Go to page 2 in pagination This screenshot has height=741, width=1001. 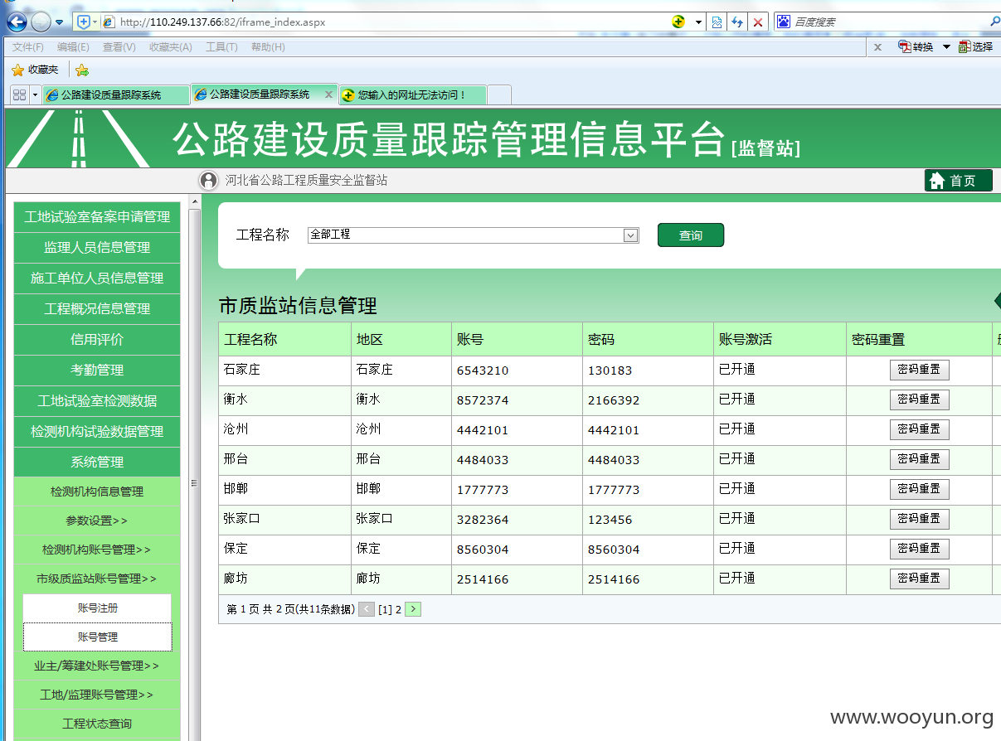point(398,609)
